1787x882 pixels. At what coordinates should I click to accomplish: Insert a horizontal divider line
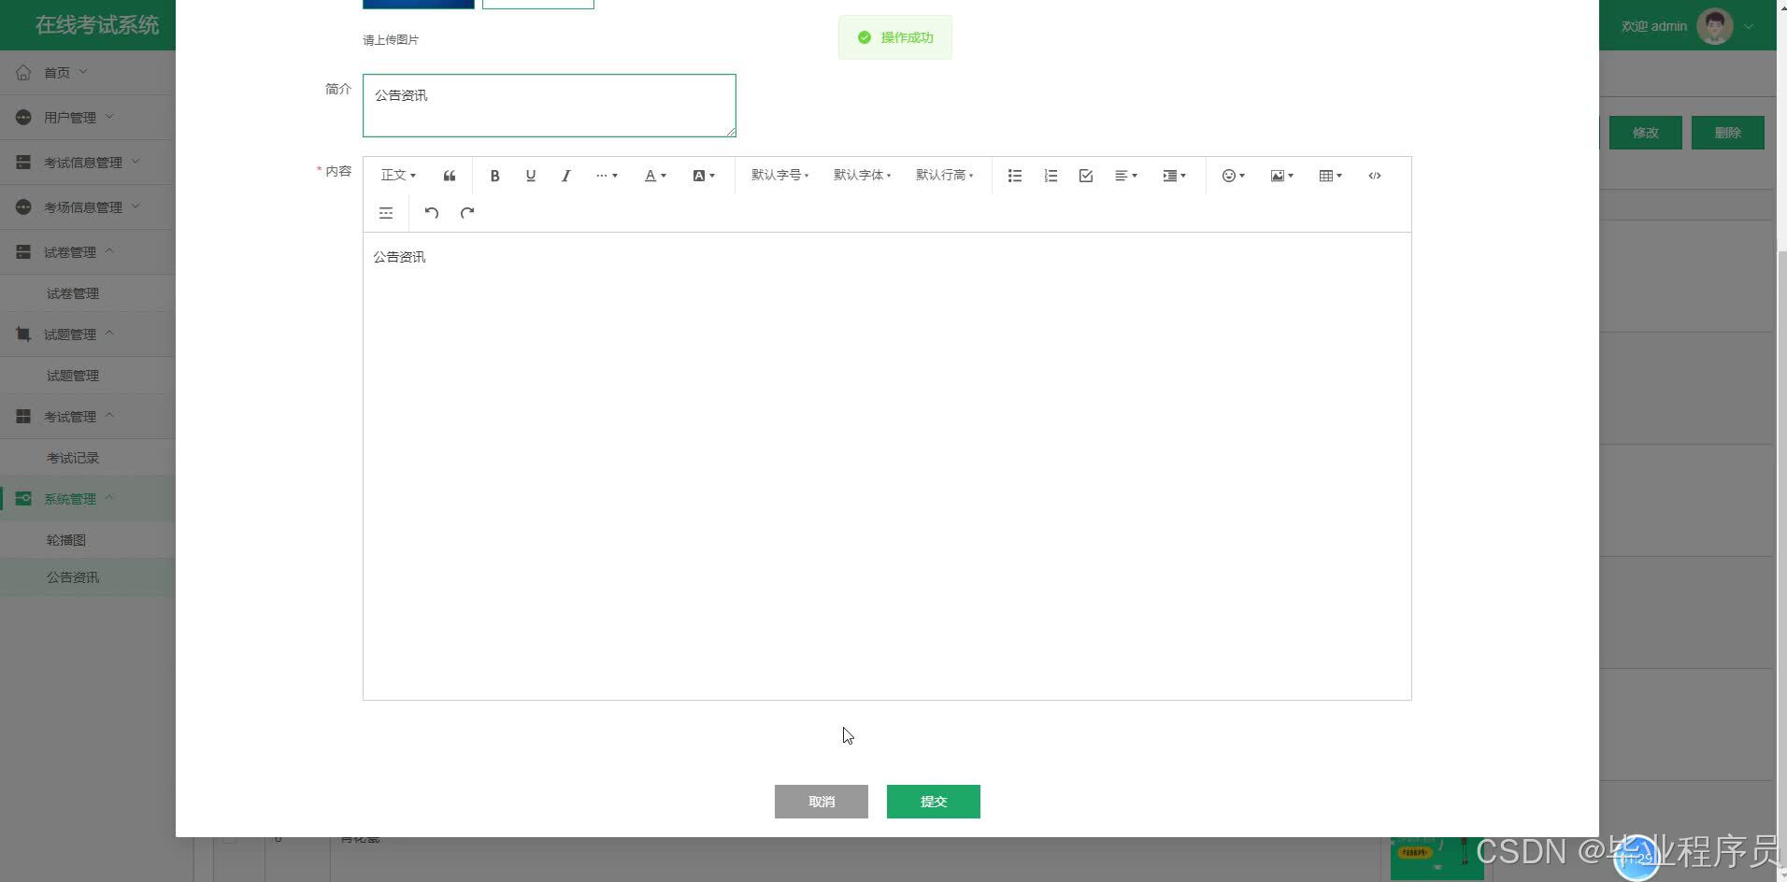tap(386, 213)
